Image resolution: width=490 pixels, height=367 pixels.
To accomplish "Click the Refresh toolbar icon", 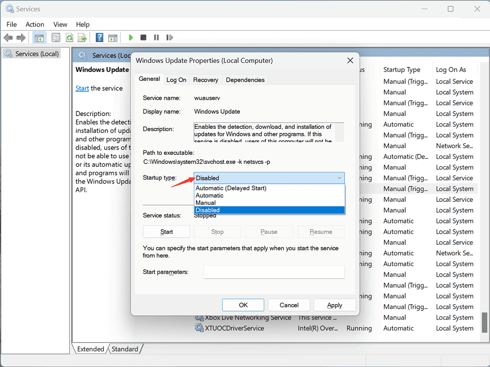I will click(69, 38).
